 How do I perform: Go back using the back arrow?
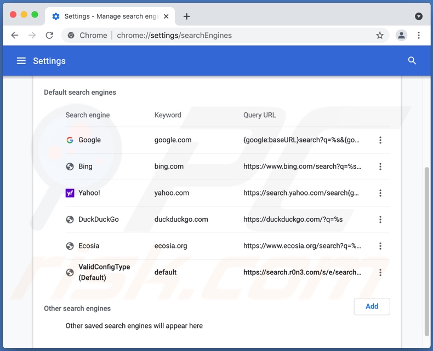point(15,36)
